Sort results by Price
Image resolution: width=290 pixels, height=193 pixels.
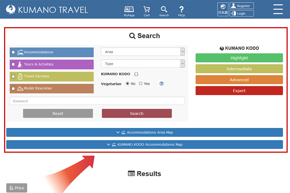pyautogui.click(x=17, y=188)
